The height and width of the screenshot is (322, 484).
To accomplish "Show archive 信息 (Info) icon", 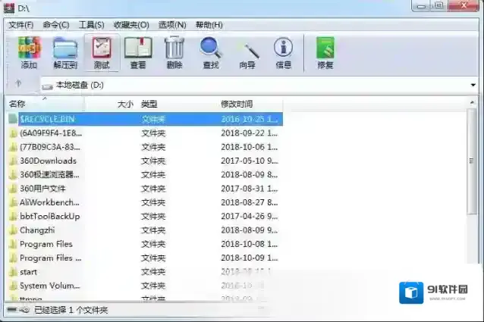I will 283,52.
